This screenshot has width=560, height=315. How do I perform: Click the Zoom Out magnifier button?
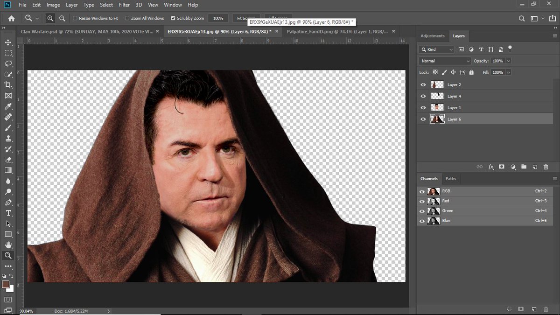click(62, 18)
